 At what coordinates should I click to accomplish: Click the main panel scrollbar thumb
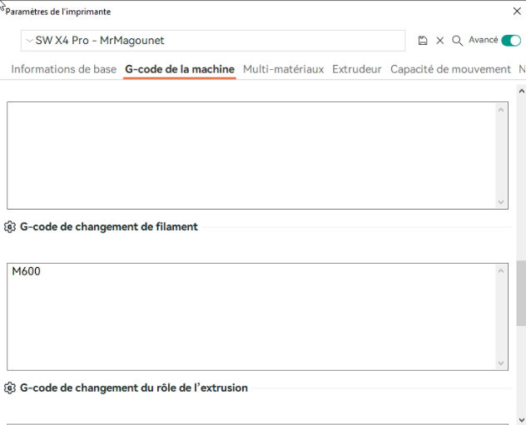521,293
